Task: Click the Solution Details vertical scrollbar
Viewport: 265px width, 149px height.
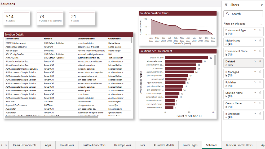Action: coord(132,40)
